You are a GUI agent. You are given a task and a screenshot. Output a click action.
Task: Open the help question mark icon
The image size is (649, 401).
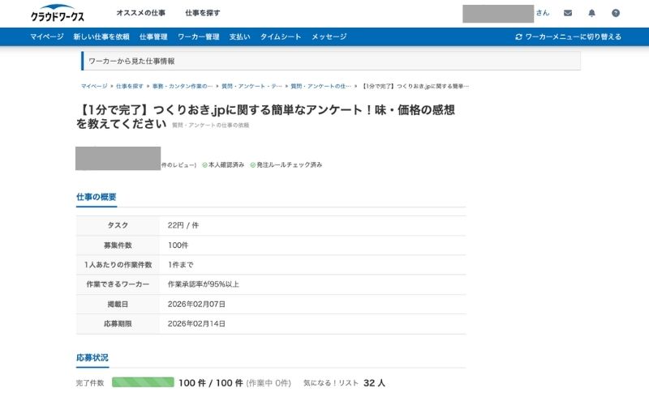pos(616,13)
